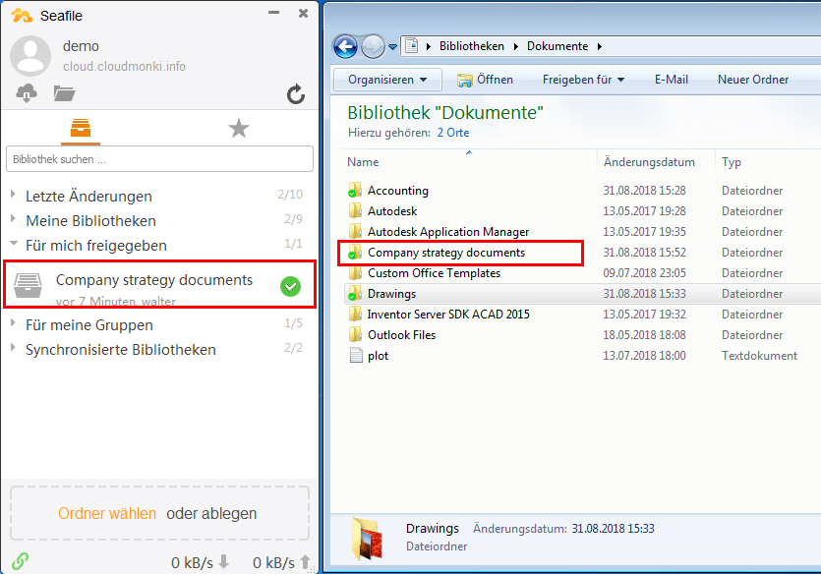Click Dokumente in the address path
The image size is (821, 574).
point(557,46)
